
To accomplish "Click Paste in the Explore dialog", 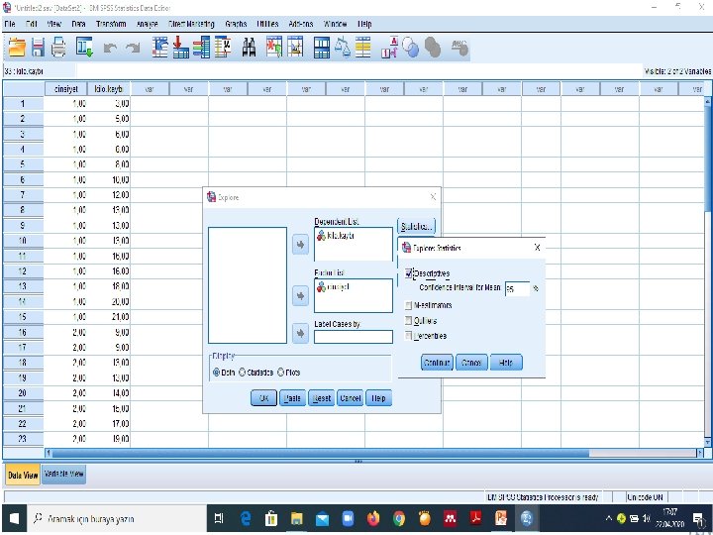I will click(x=292, y=398).
